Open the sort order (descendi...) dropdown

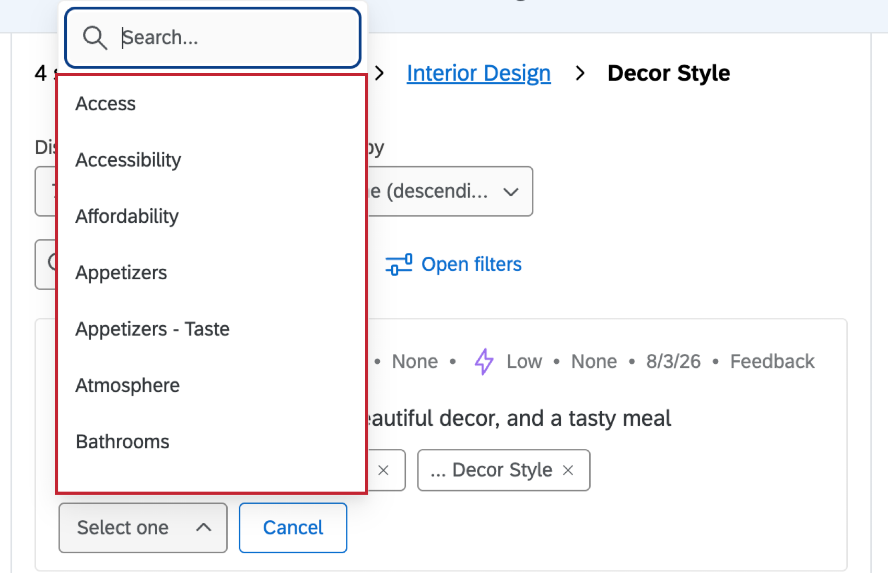coord(450,192)
